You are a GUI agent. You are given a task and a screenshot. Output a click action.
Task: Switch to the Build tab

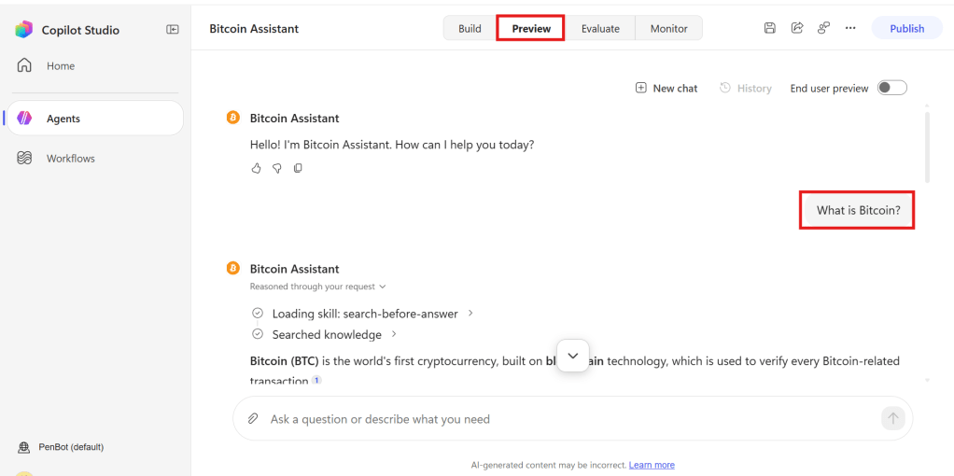pos(470,29)
